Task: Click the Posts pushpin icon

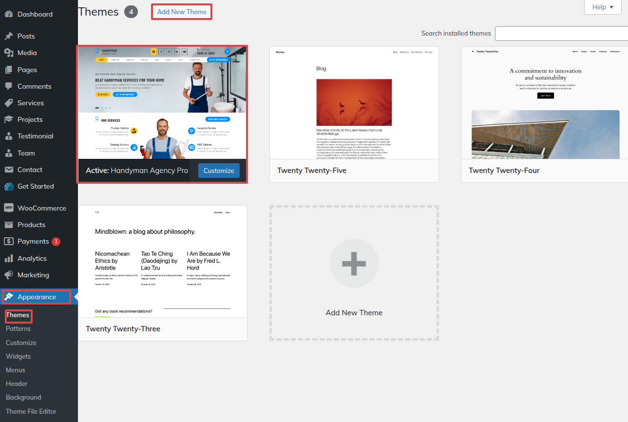Action: pos(8,36)
